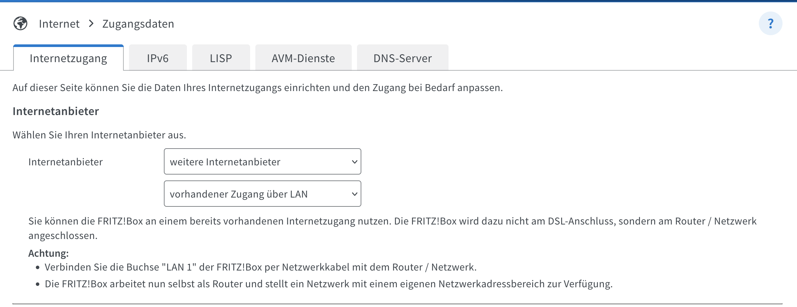Select the Internetzugang tab

[x=68, y=58]
